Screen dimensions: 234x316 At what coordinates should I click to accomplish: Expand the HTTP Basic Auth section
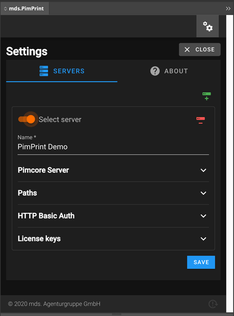[113, 216]
